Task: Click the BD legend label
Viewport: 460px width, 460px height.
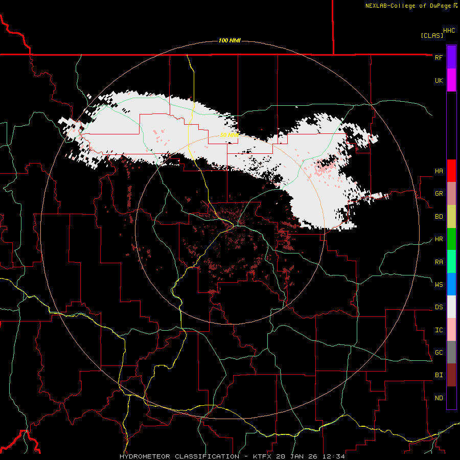Action: pos(439,217)
